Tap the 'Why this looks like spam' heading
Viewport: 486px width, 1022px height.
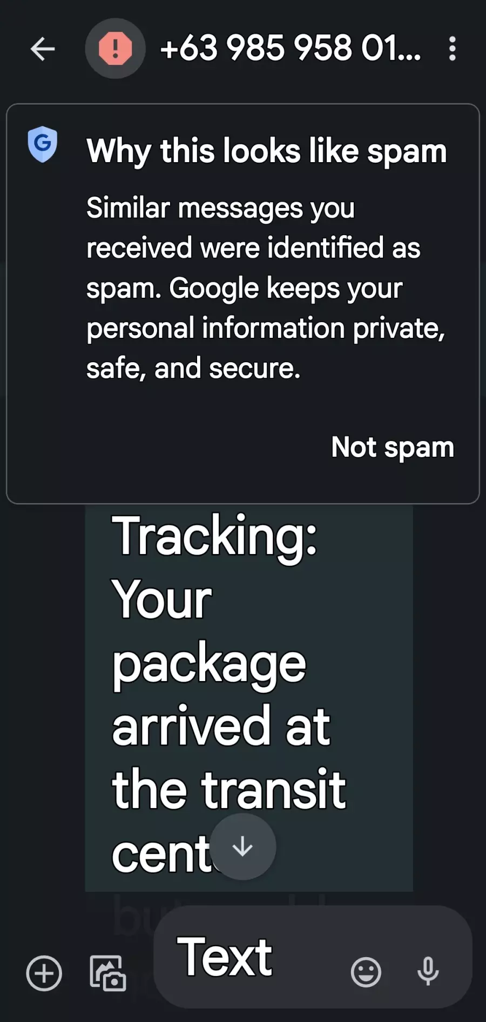point(267,151)
